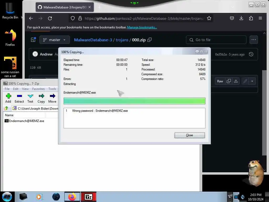Viewport: 269px width, 202px height.
Task: Close the Copying progress dialog
Action: coord(190,135)
